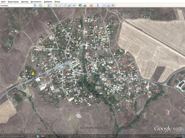Click the Print icon in toolbar
The height and width of the screenshot is (138, 185).
[x=108, y=5]
